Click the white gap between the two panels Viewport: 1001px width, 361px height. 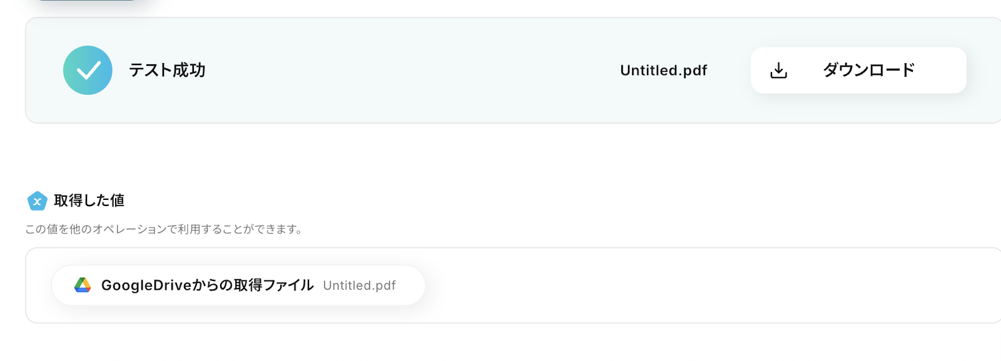pyautogui.click(x=500, y=156)
